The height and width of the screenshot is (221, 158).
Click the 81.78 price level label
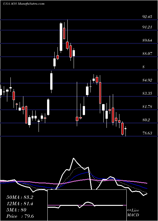pos(147,107)
